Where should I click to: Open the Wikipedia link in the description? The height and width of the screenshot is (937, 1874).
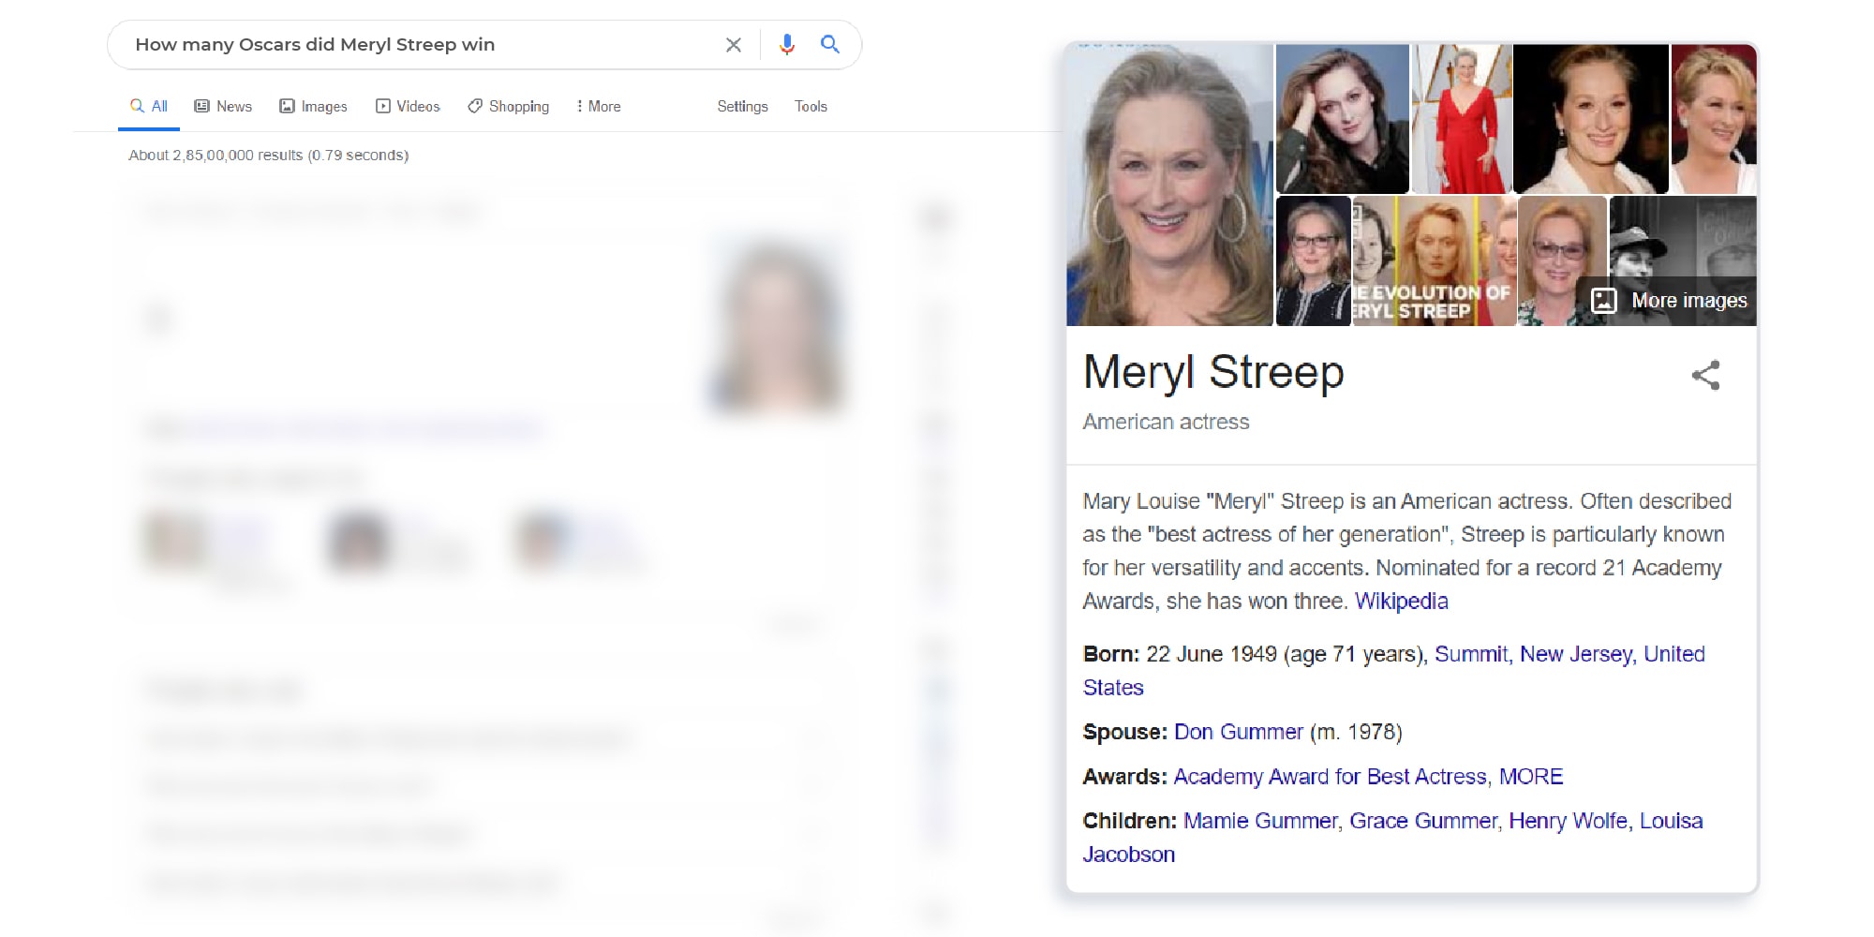(x=1401, y=602)
